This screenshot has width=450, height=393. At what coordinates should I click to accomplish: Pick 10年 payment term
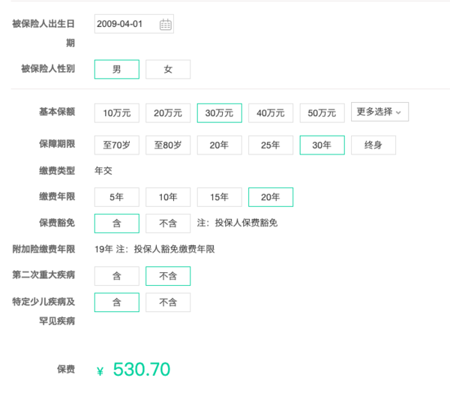click(x=168, y=197)
